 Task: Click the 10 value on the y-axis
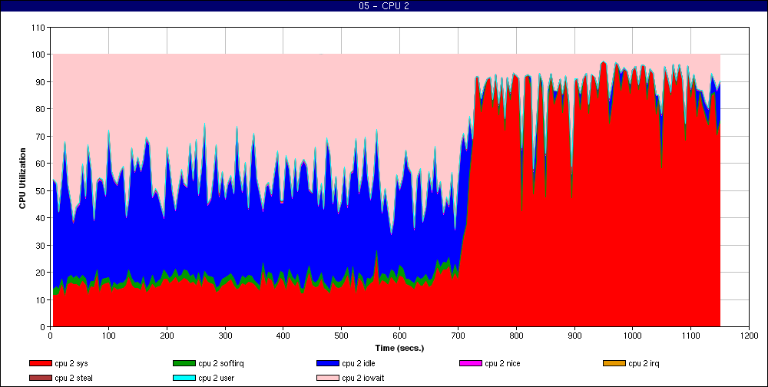tap(41, 299)
